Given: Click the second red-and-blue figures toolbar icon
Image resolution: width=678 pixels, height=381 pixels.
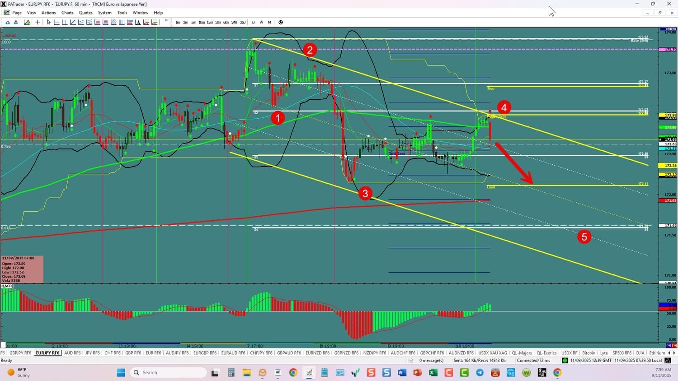Looking at the screenshot, I should pyautogui.click(x=16, y=22).
